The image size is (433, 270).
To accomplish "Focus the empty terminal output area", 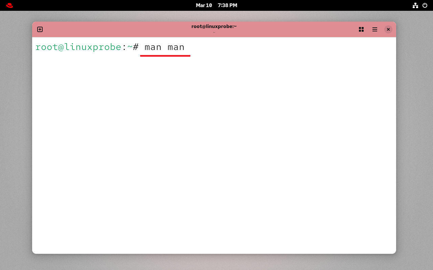I will [x=214, y=152].
